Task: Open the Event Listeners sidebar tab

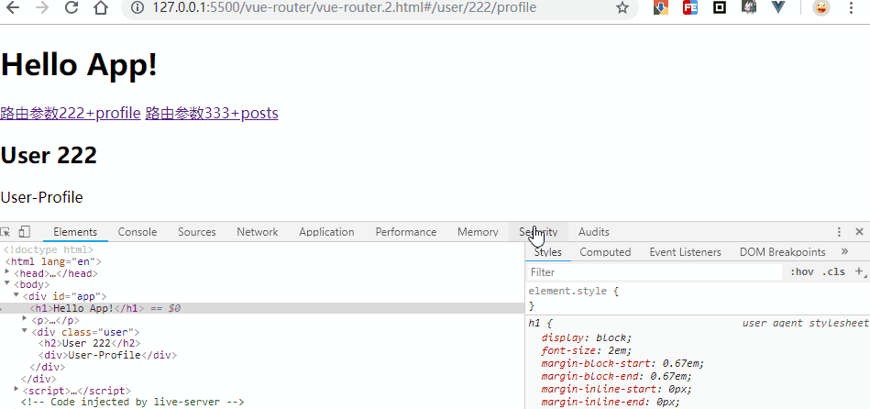Action: (x=685, y=252)
